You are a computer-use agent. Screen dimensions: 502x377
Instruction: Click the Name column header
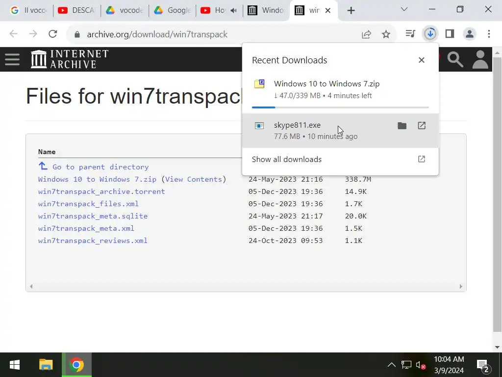click(x=47, y=152)
